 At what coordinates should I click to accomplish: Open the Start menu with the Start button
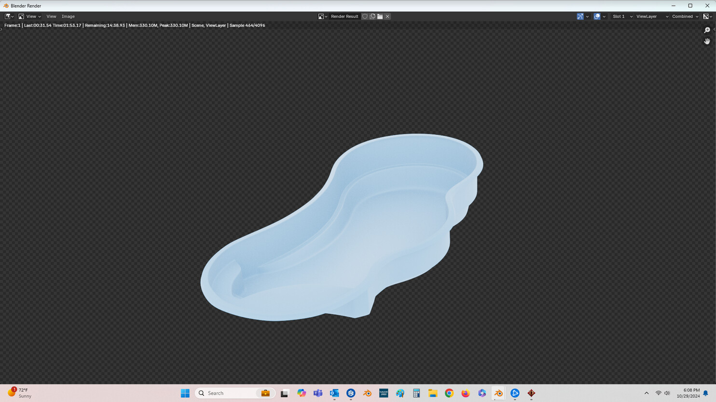pyautogui.click(x=185, y=393)
